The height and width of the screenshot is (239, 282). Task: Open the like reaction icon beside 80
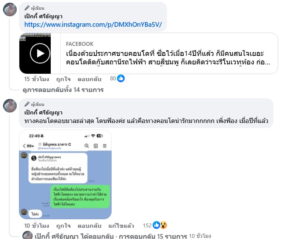click(121, 78)
